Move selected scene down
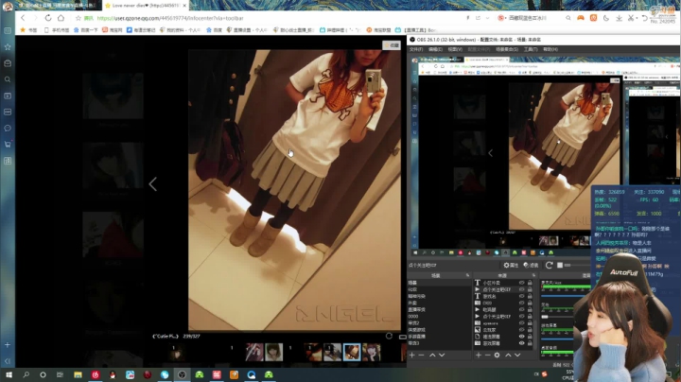681x382 pixels. click(x=442, y=356)
